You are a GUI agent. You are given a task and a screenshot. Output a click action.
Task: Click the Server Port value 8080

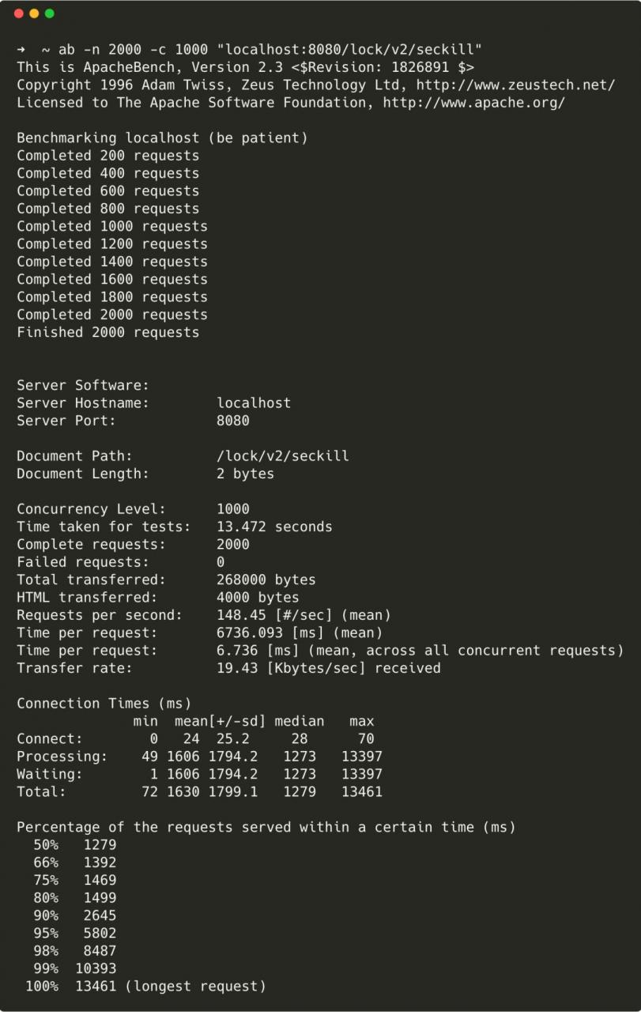pyautogui.click(x=233, y=421)
